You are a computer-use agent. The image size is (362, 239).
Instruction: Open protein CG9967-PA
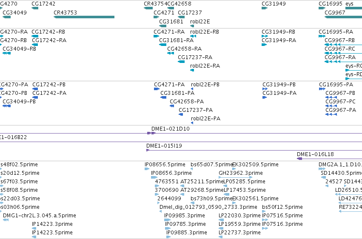click(341, 110)
